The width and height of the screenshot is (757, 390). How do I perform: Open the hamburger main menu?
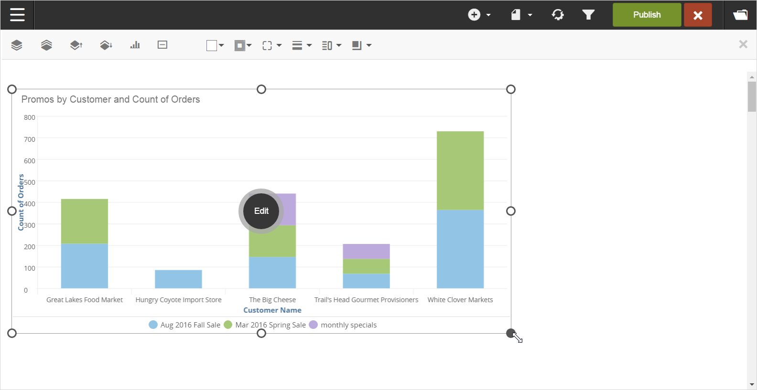(17, 15)
